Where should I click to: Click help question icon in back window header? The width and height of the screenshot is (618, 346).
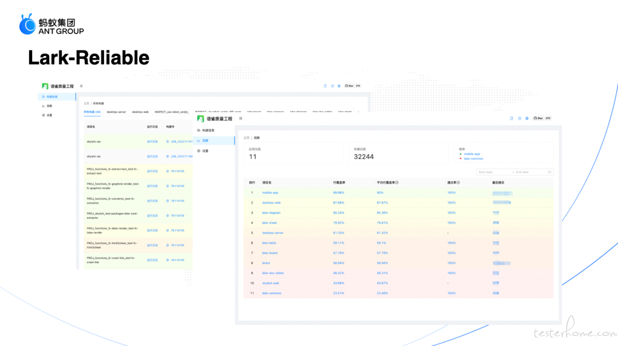click(332, 86)
